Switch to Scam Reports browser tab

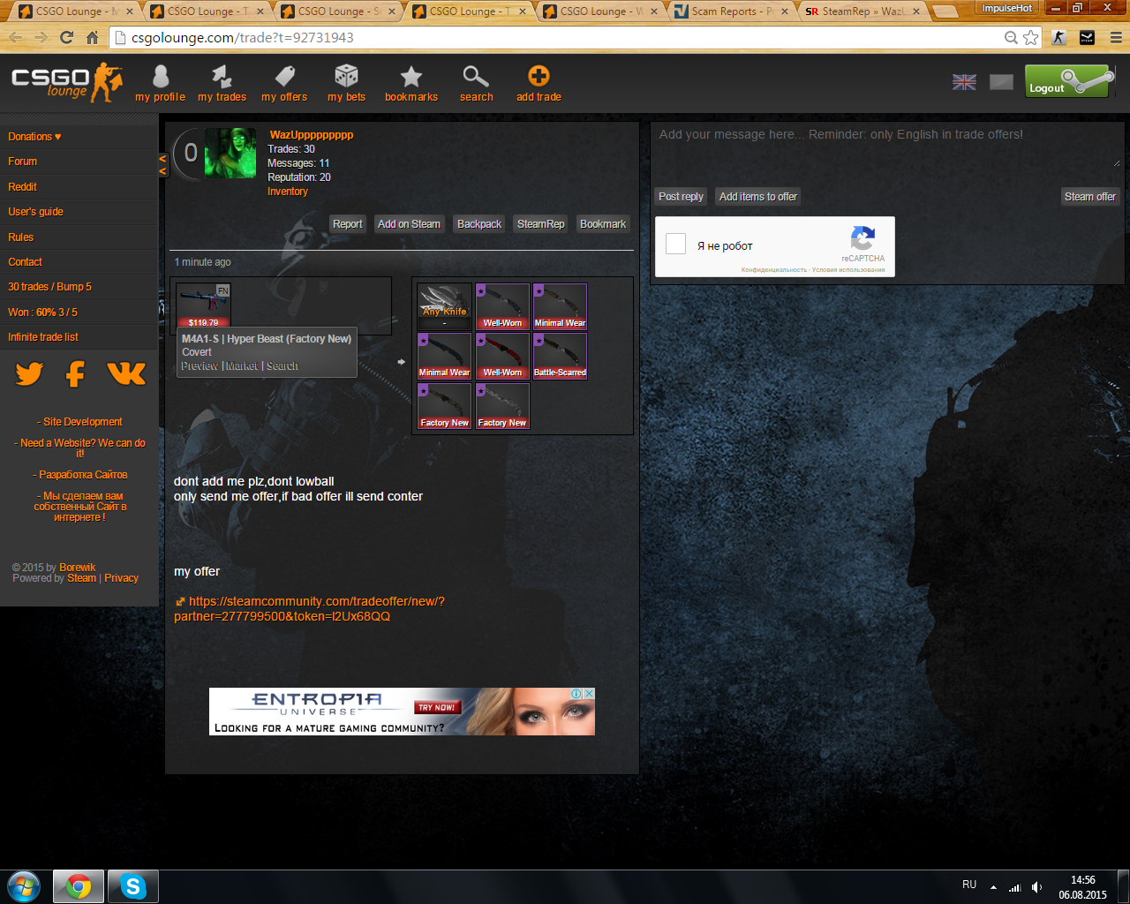731,11
